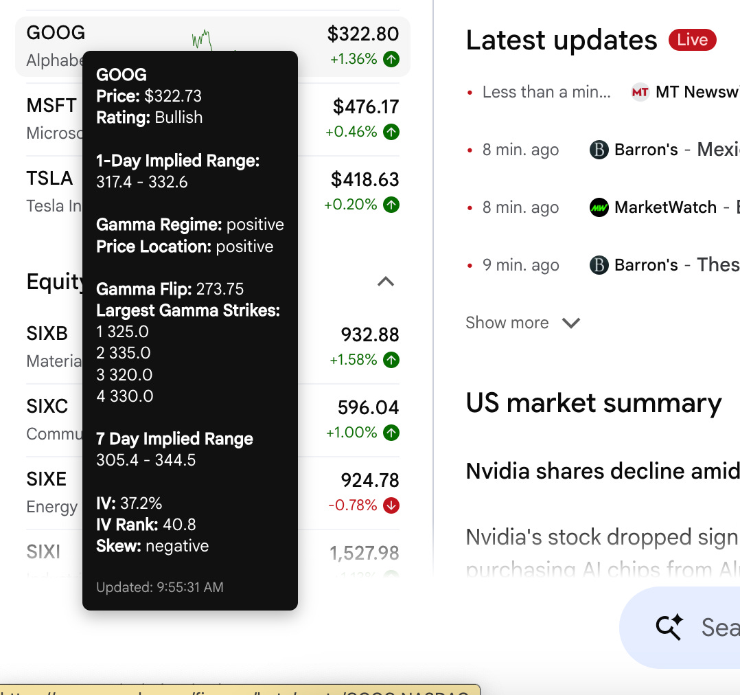Click the Gamma Regime: positive line

pyautogui.click(x=189, y=225)
